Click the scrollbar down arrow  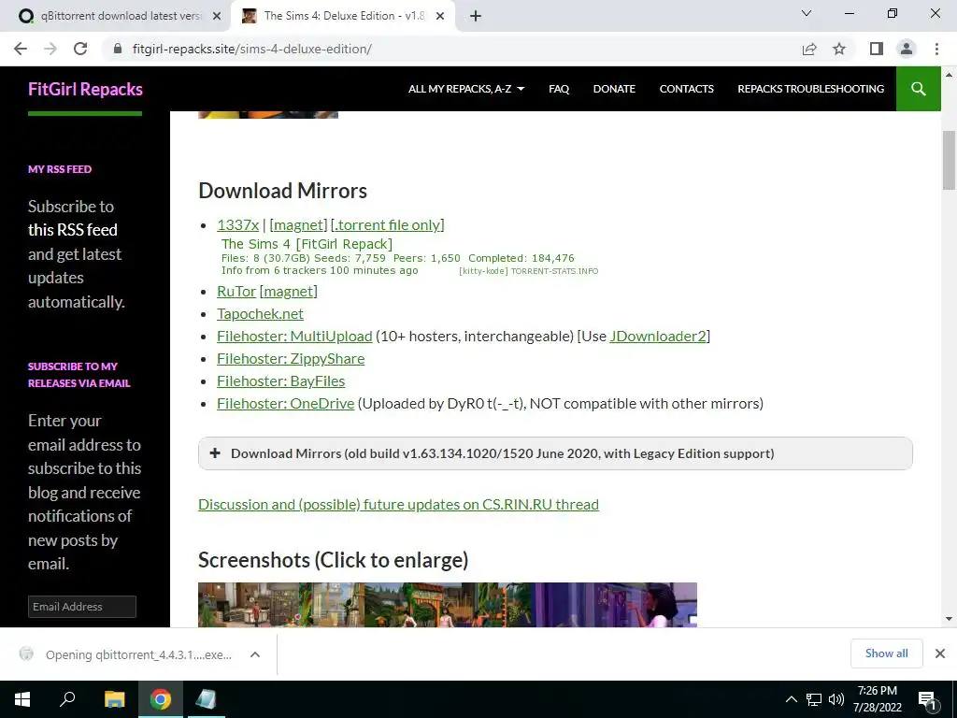[x=949, y=619]
